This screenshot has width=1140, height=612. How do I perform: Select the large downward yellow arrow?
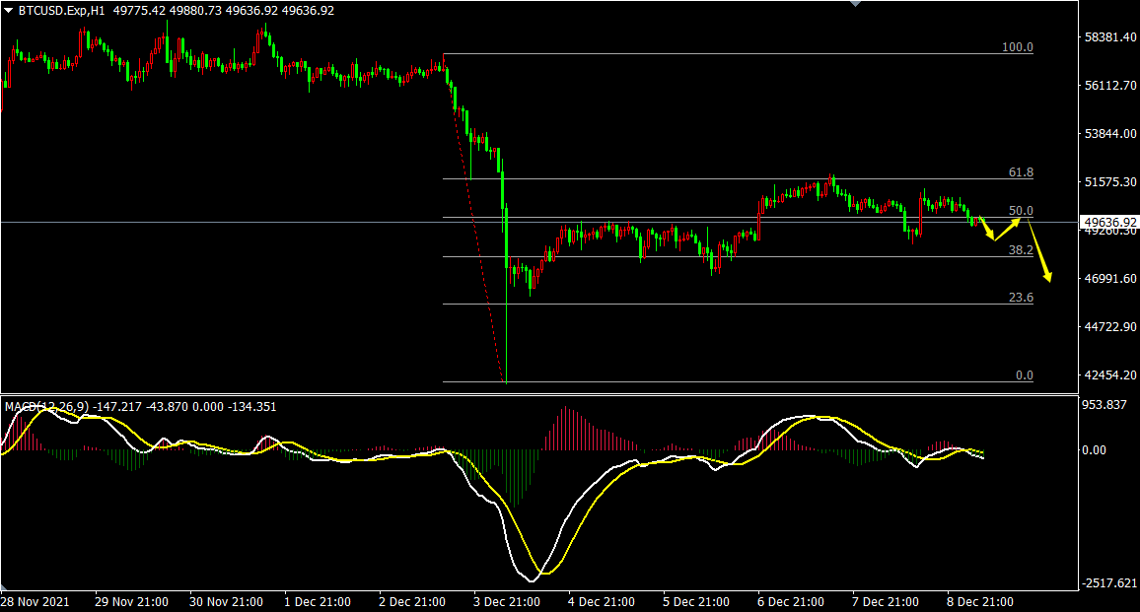click(1041, 254)
